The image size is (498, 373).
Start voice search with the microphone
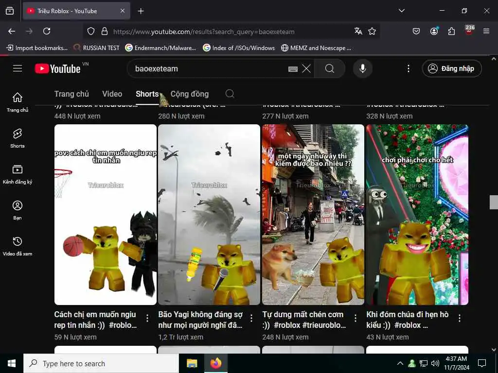pos(363,68)
